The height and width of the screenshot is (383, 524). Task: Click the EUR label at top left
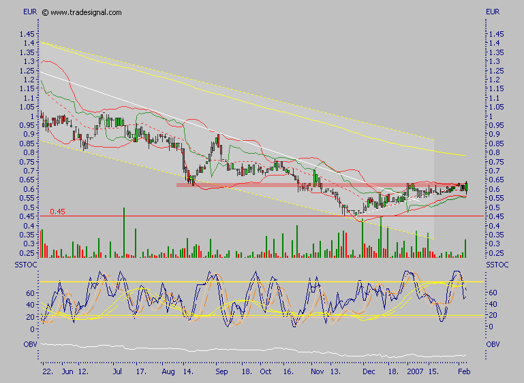(29, 12)
